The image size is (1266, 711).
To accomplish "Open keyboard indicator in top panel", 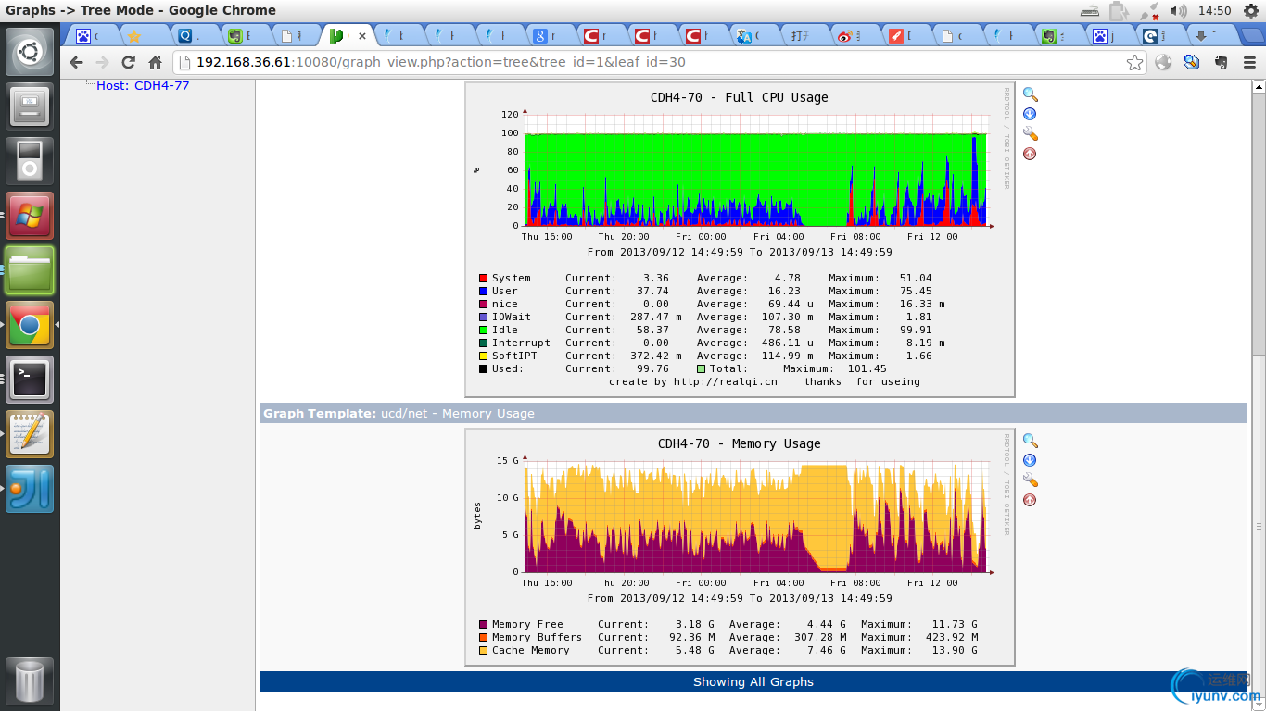I will pos(1090,10).
